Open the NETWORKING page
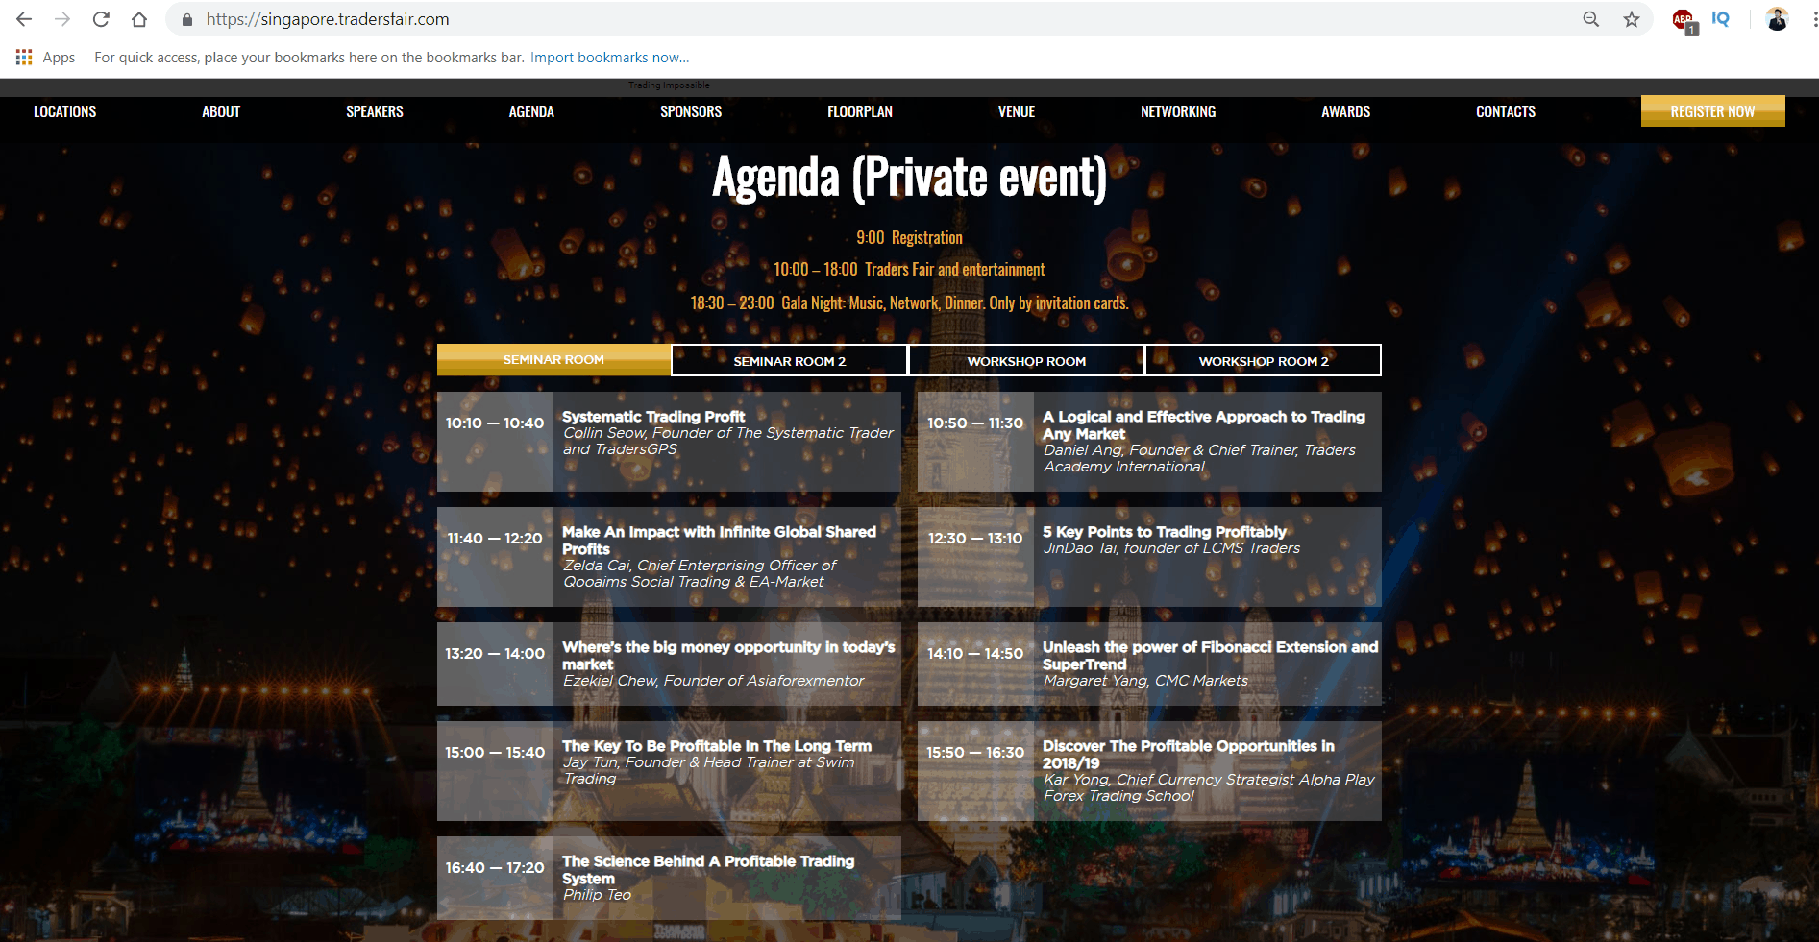The height and width of the screenshot is (942, 1819). 1178,111
